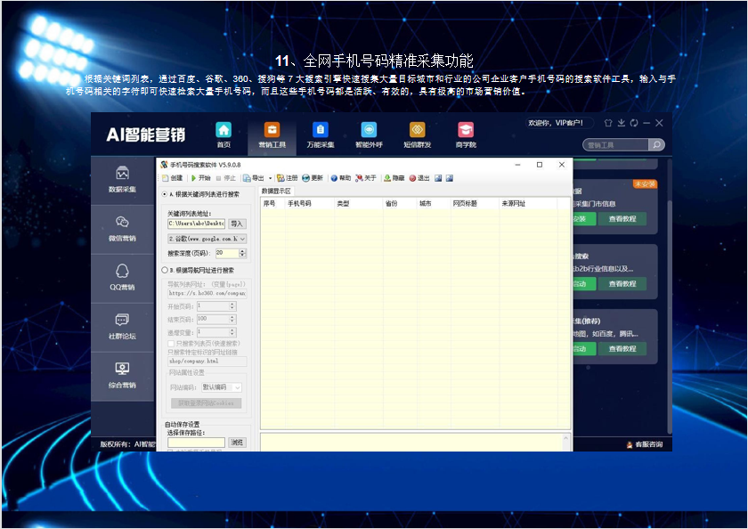Open the 谷歌 search engine dropdown
Viewport: 748px width, 529px height.
coord(207,239)
